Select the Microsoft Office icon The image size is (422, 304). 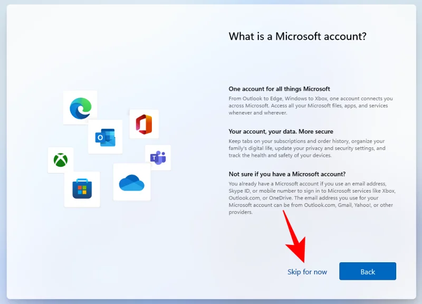tap(144, 123)
